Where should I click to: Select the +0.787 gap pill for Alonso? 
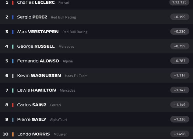point(180,61)
